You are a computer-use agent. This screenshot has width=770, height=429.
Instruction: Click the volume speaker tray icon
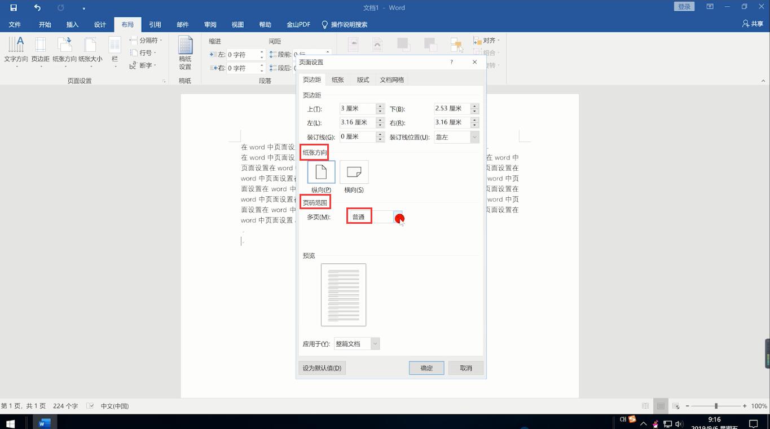679,423
